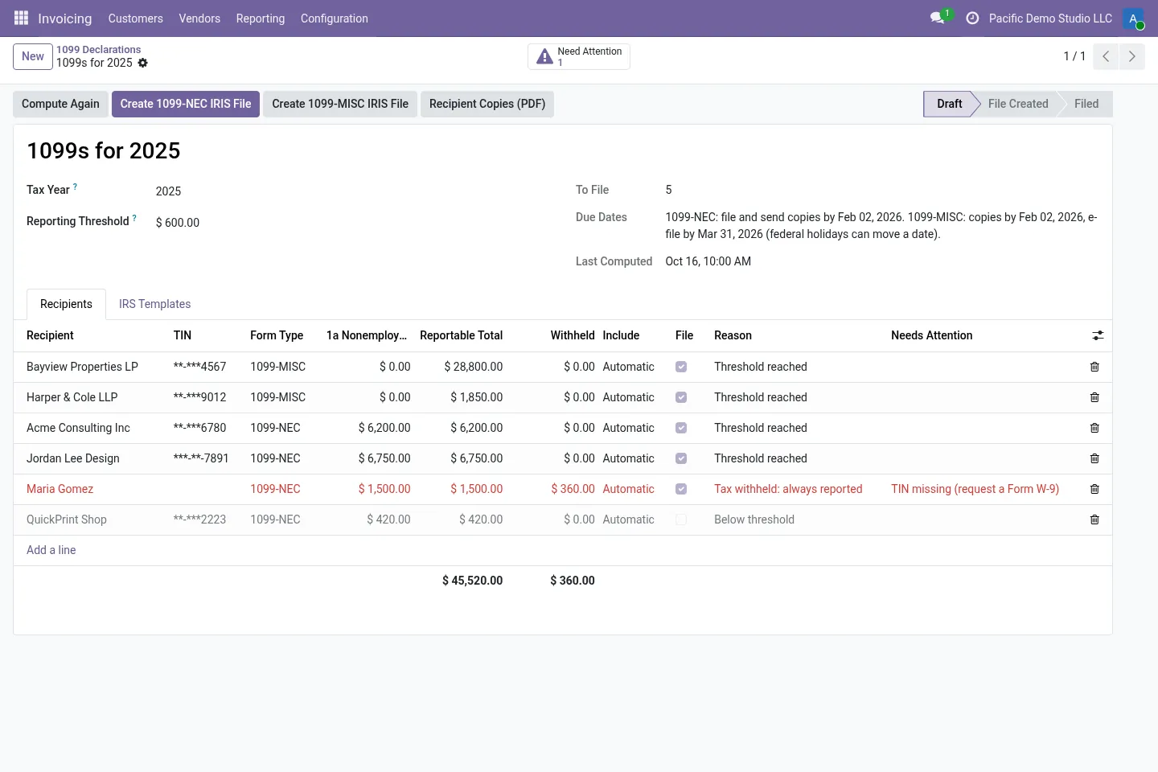Go to next record arrow

tap(1132, 56)
